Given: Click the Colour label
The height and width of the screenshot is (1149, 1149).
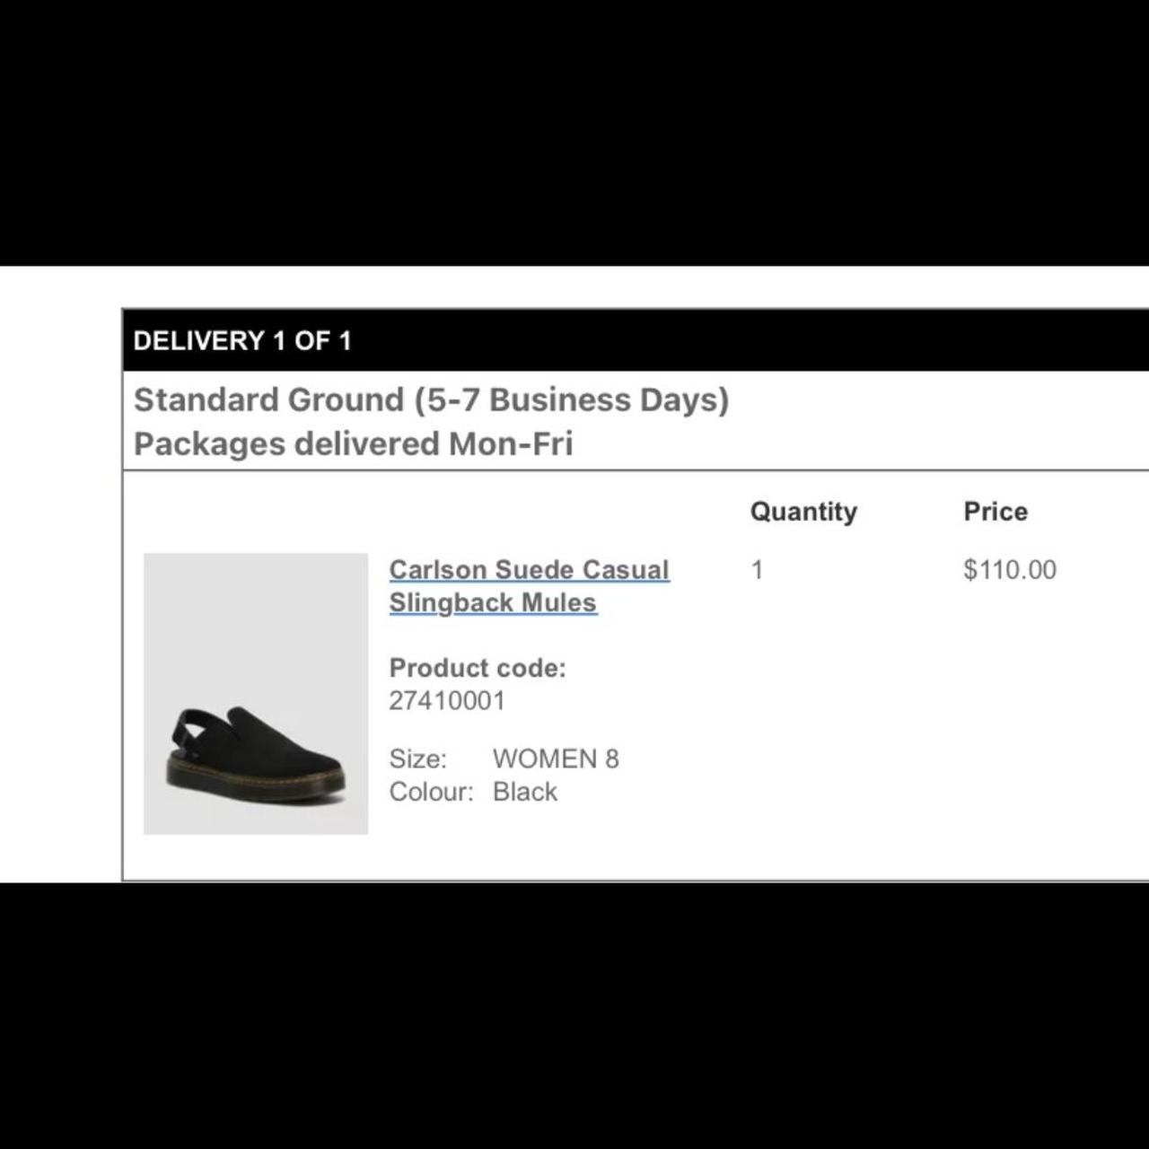Looking at the screenshot, I should [x=431, y=792].
